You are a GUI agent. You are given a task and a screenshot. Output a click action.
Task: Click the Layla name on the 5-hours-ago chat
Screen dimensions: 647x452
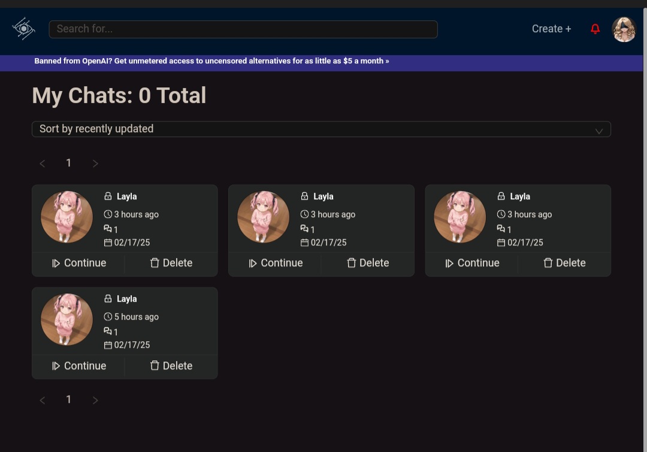126,299
